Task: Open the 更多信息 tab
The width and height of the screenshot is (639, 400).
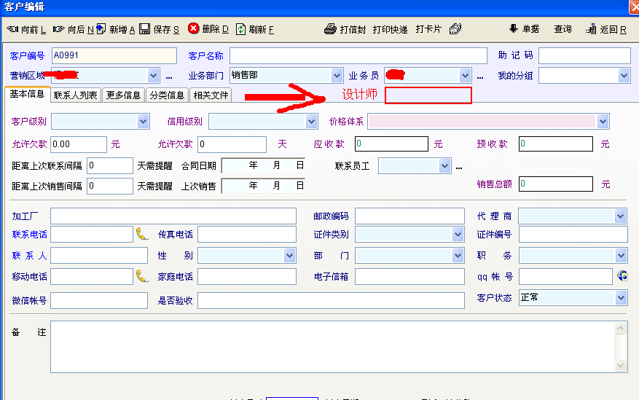Action: point(123,95)
